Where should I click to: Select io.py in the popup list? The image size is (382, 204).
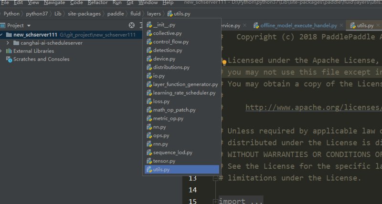click(182, 76)
